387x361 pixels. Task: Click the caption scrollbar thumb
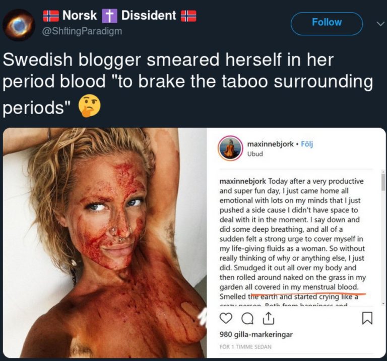[x=383, y=182]
